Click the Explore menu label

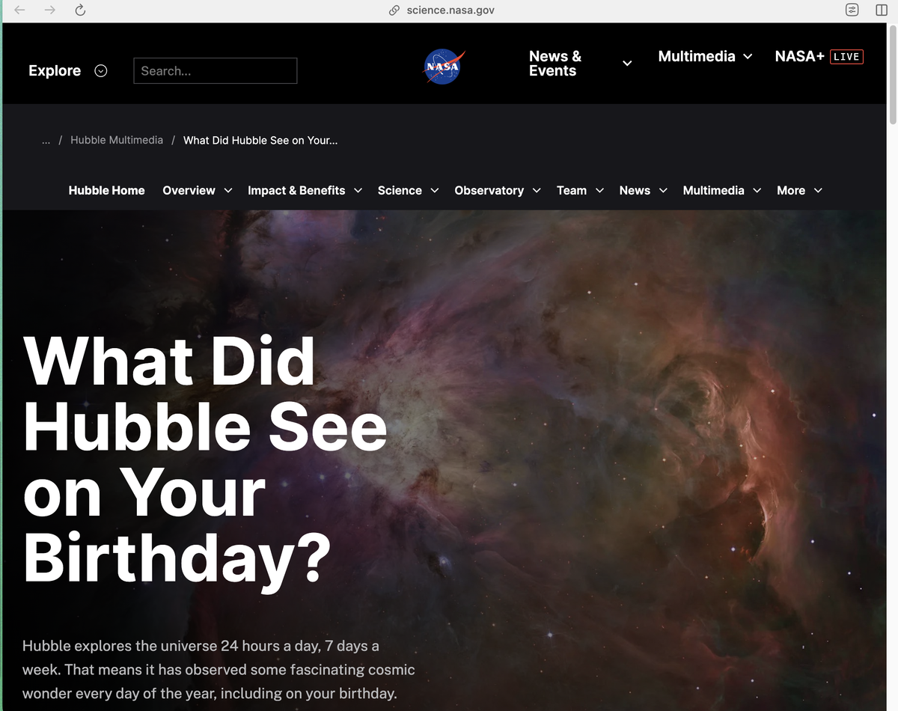coord(55,70)
